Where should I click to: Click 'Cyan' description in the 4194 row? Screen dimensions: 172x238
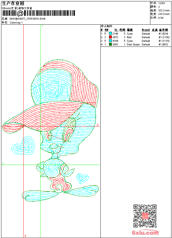pos(130,41)
